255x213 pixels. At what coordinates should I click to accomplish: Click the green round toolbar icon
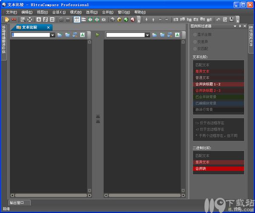click(x=126, y=19)
